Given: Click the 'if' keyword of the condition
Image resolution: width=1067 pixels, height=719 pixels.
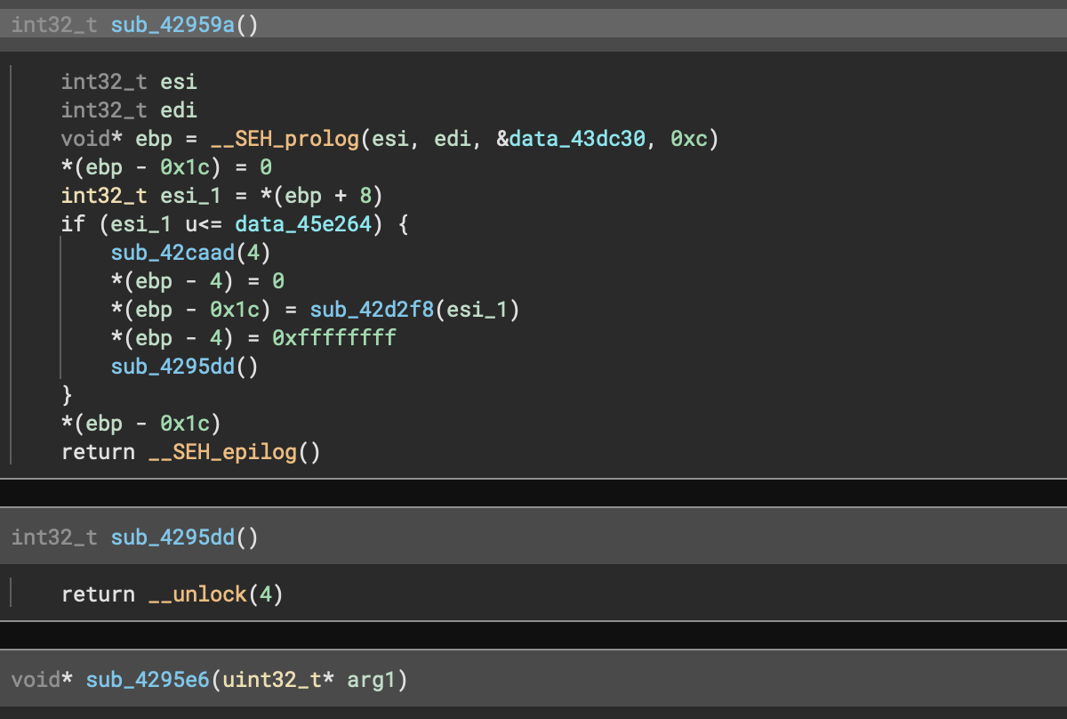Looking at the screenshot, I should tap(71, 224).
